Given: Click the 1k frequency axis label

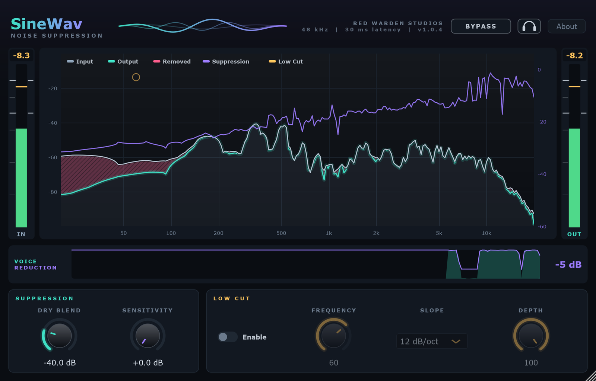Looking at the screenshot, I should pyautogui.click(x=329, y=233).
